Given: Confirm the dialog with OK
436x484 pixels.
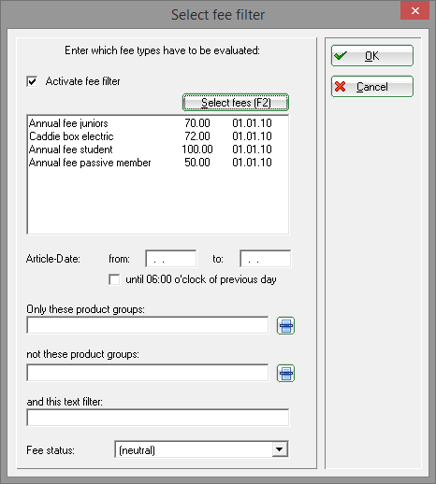Looking at the screenshot, I should click(x=372, y=56).
